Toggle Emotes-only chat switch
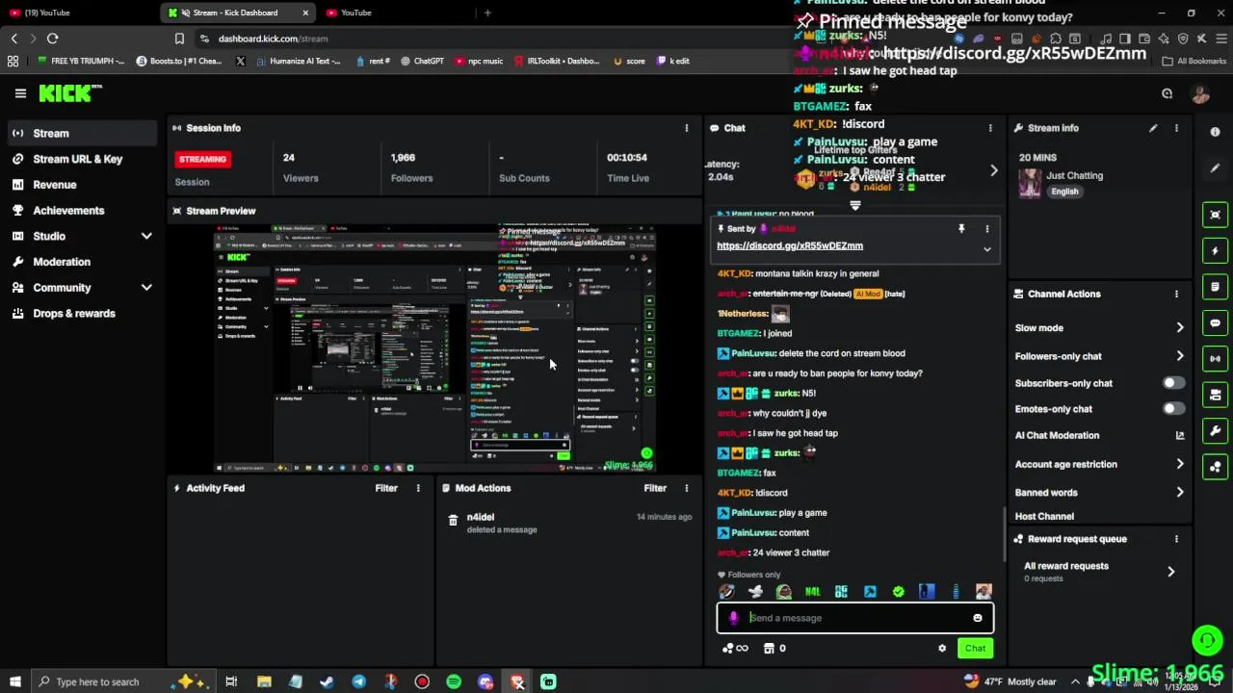Screen dimensions: 1233x693 click(1172, 409)
